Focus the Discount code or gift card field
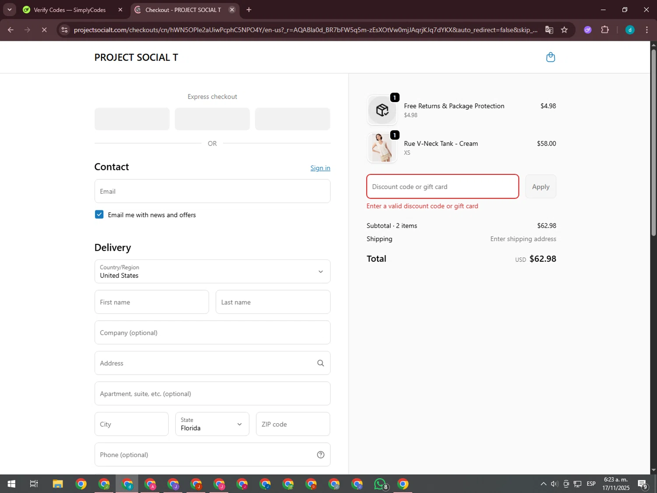Viewport: 657px width, 493px height. point(443,187)
